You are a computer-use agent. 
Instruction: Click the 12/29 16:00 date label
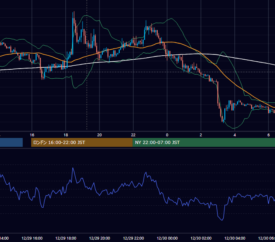(32, 238)
